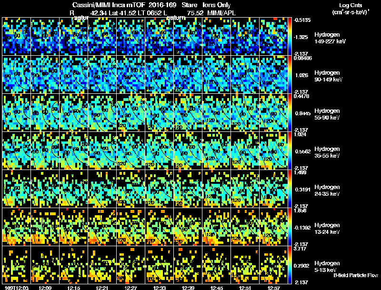Viewport: 381px width, 290px height.
Task: Select the 90-149 keV image panel at 12:21
Action: (x=102, y=74)
